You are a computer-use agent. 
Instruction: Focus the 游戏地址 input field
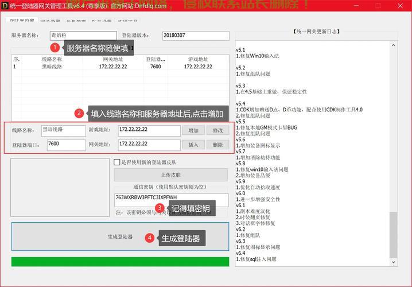point(149,131)
